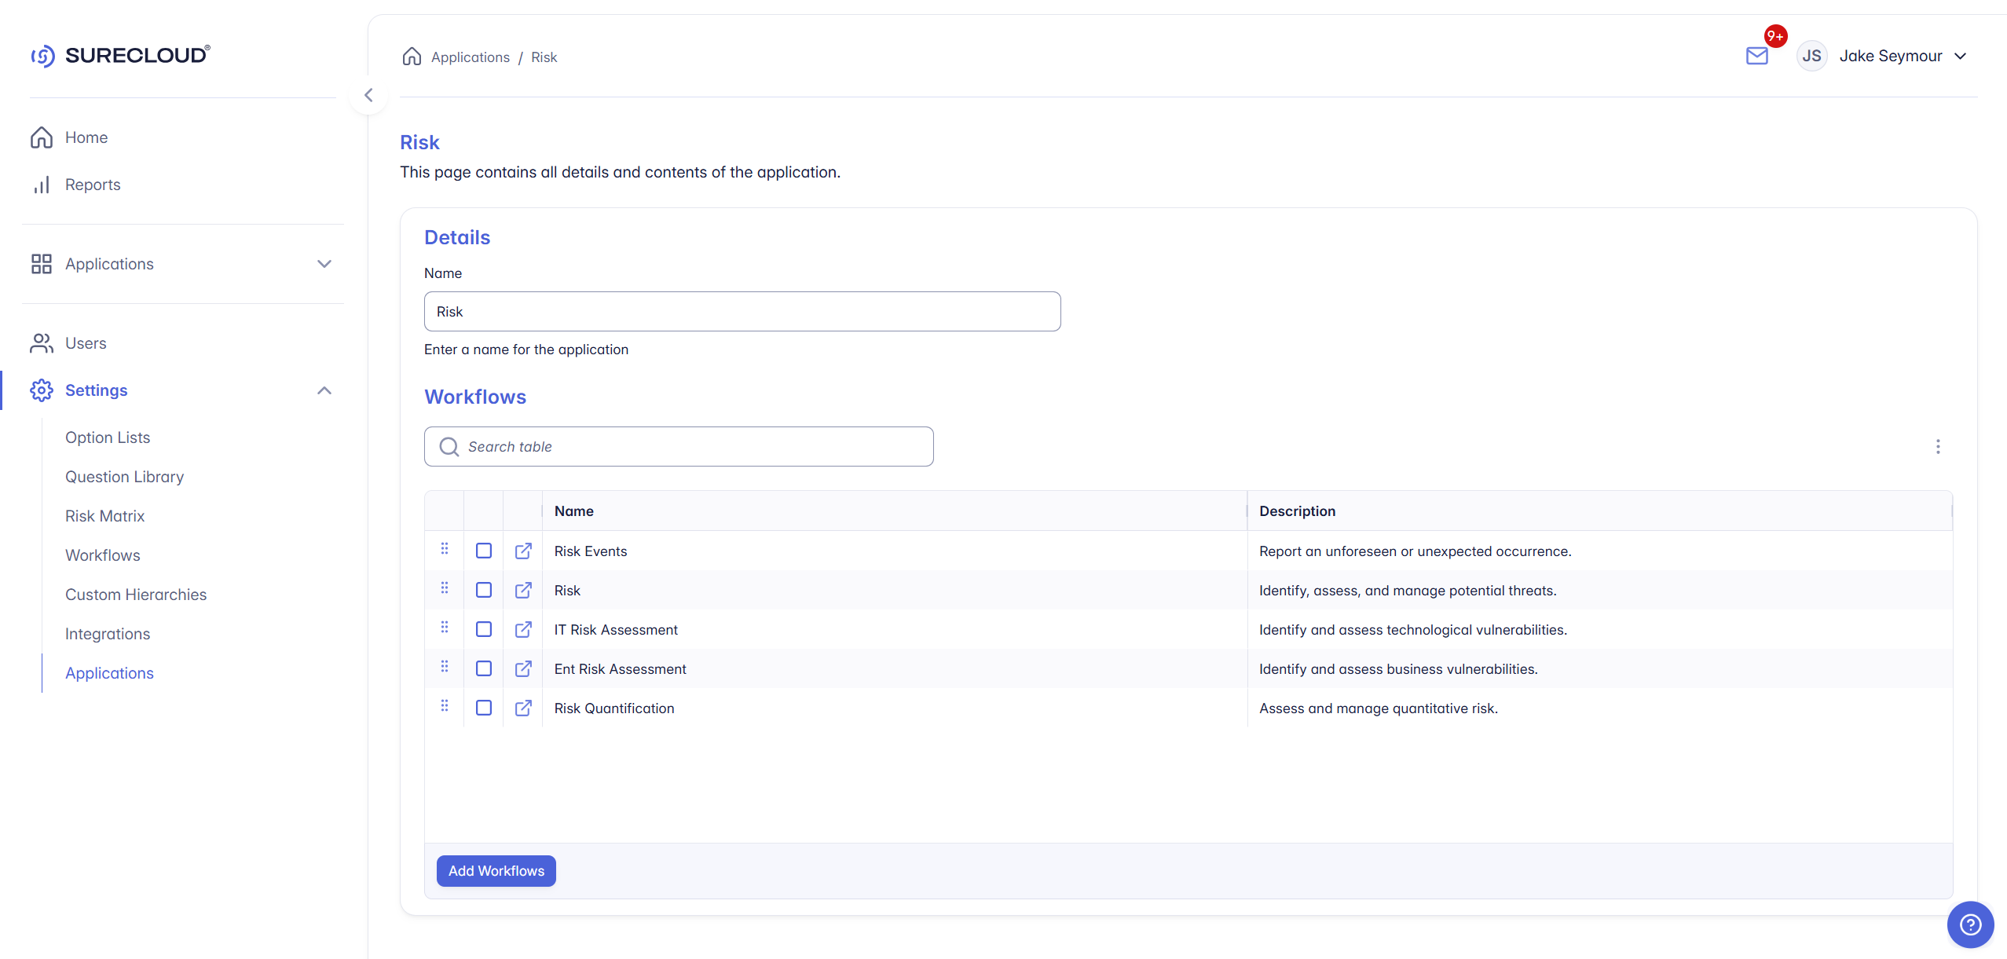
Task: Click the three-dot table options menu
Action: (1938, 447)
